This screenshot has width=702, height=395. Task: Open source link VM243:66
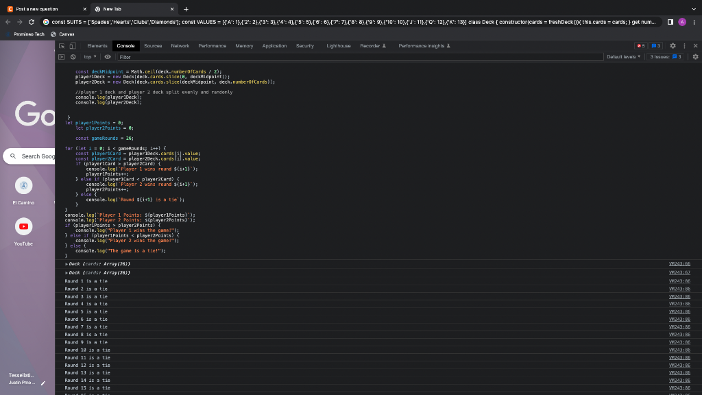pos(679,264)
